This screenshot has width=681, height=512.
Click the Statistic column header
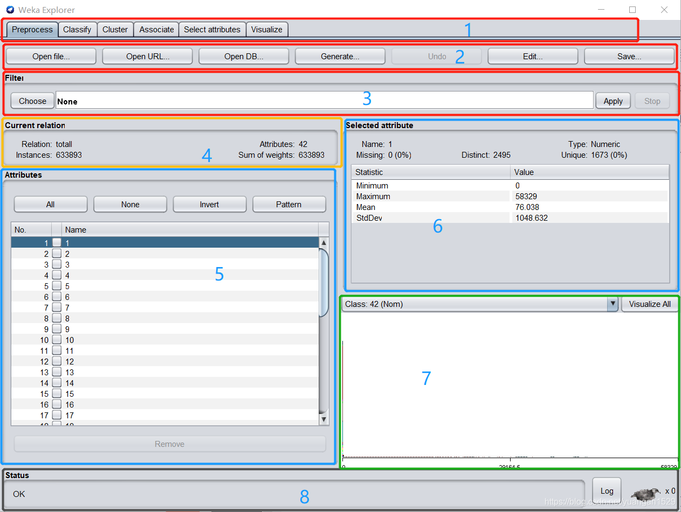[x=430, y=172]
